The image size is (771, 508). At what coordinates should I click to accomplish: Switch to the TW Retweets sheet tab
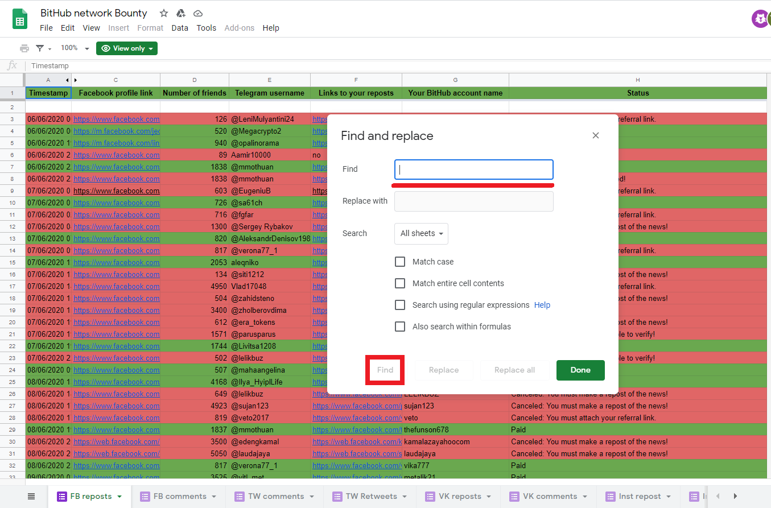(370, 497)
